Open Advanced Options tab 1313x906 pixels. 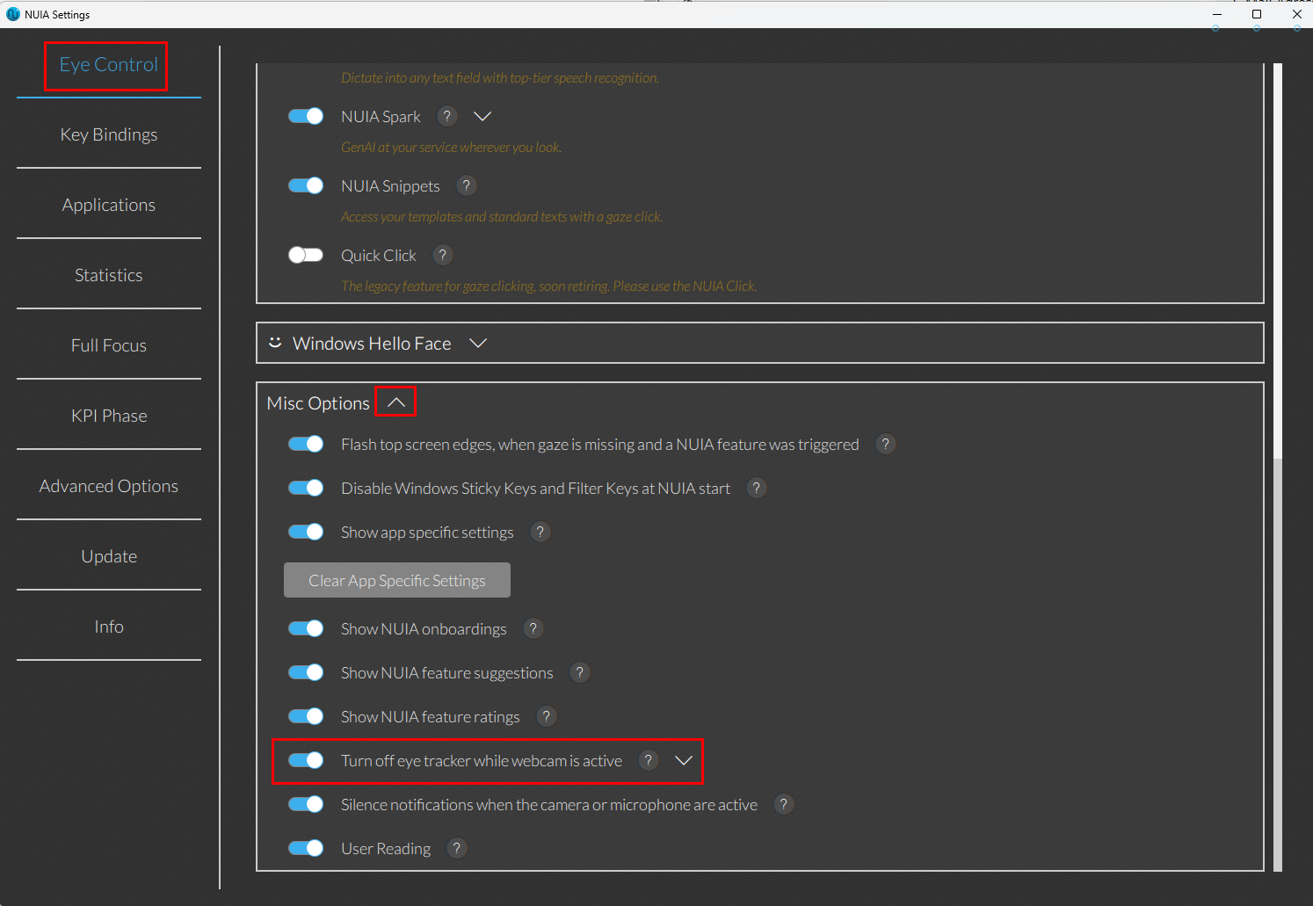[x=109, y=486]
